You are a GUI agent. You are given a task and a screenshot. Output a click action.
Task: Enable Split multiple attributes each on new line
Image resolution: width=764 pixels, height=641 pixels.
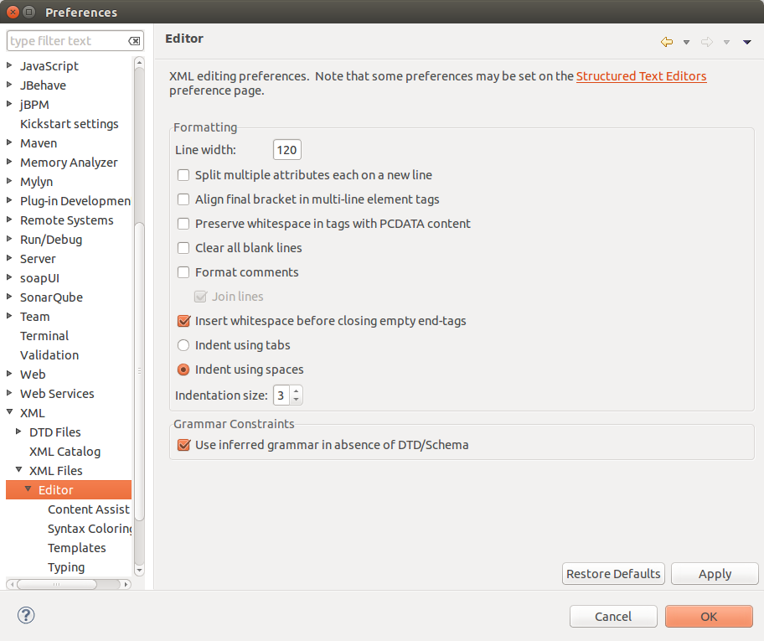(x=183, y=175)
